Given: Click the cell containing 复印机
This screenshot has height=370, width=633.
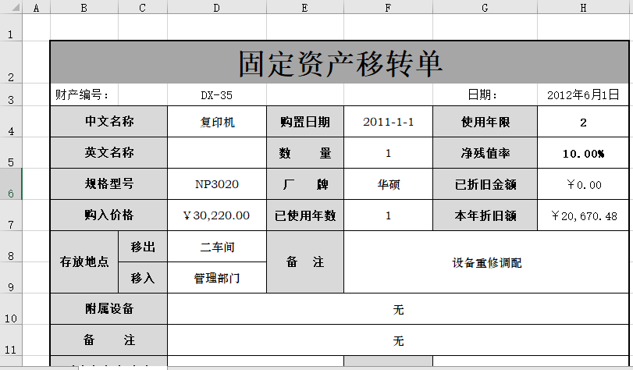Looking at the screenshot, I should 216,122.
